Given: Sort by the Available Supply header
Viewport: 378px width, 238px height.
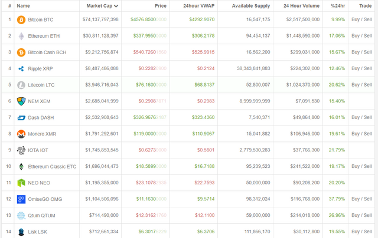Looking at the screenshot, I should point(251,6).
